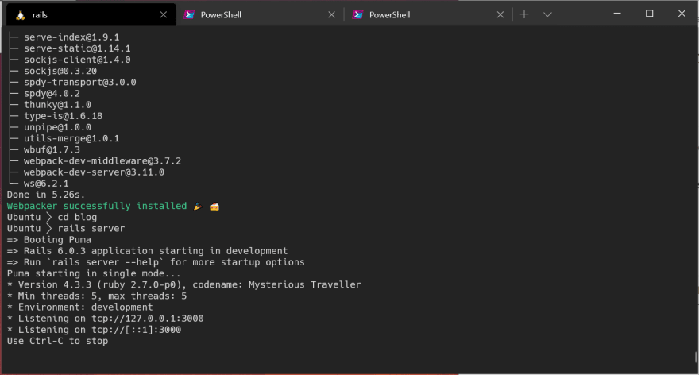
Task: Click the green Webpacker successfully installed text
Action: click(97, 206)
